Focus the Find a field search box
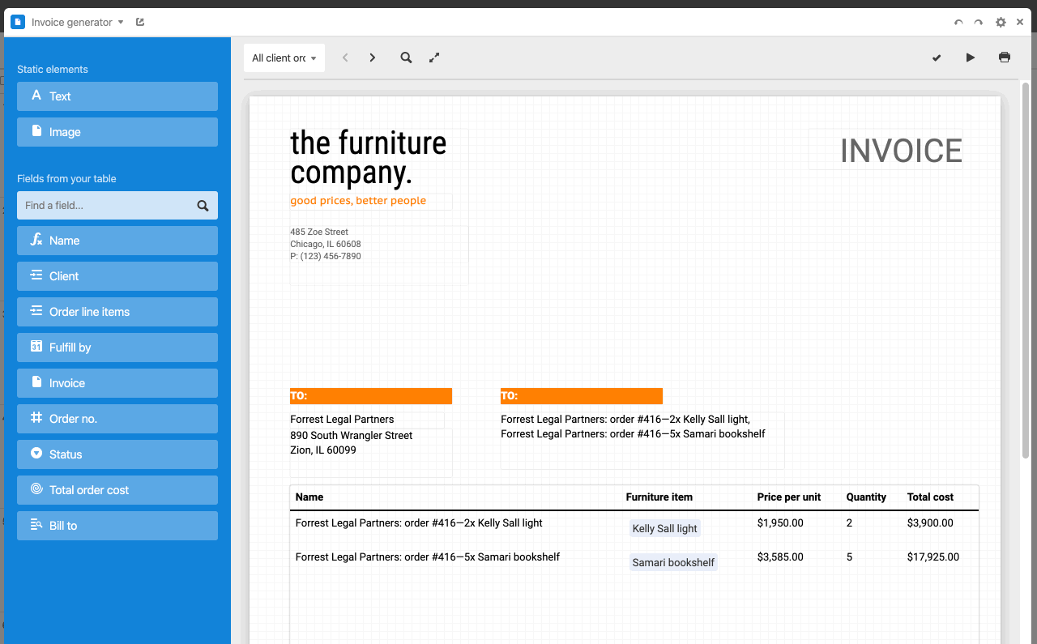 click(117, 206)
